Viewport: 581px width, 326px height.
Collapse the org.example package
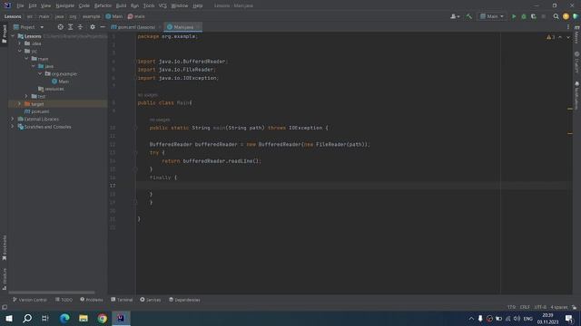tap(40, 73)
